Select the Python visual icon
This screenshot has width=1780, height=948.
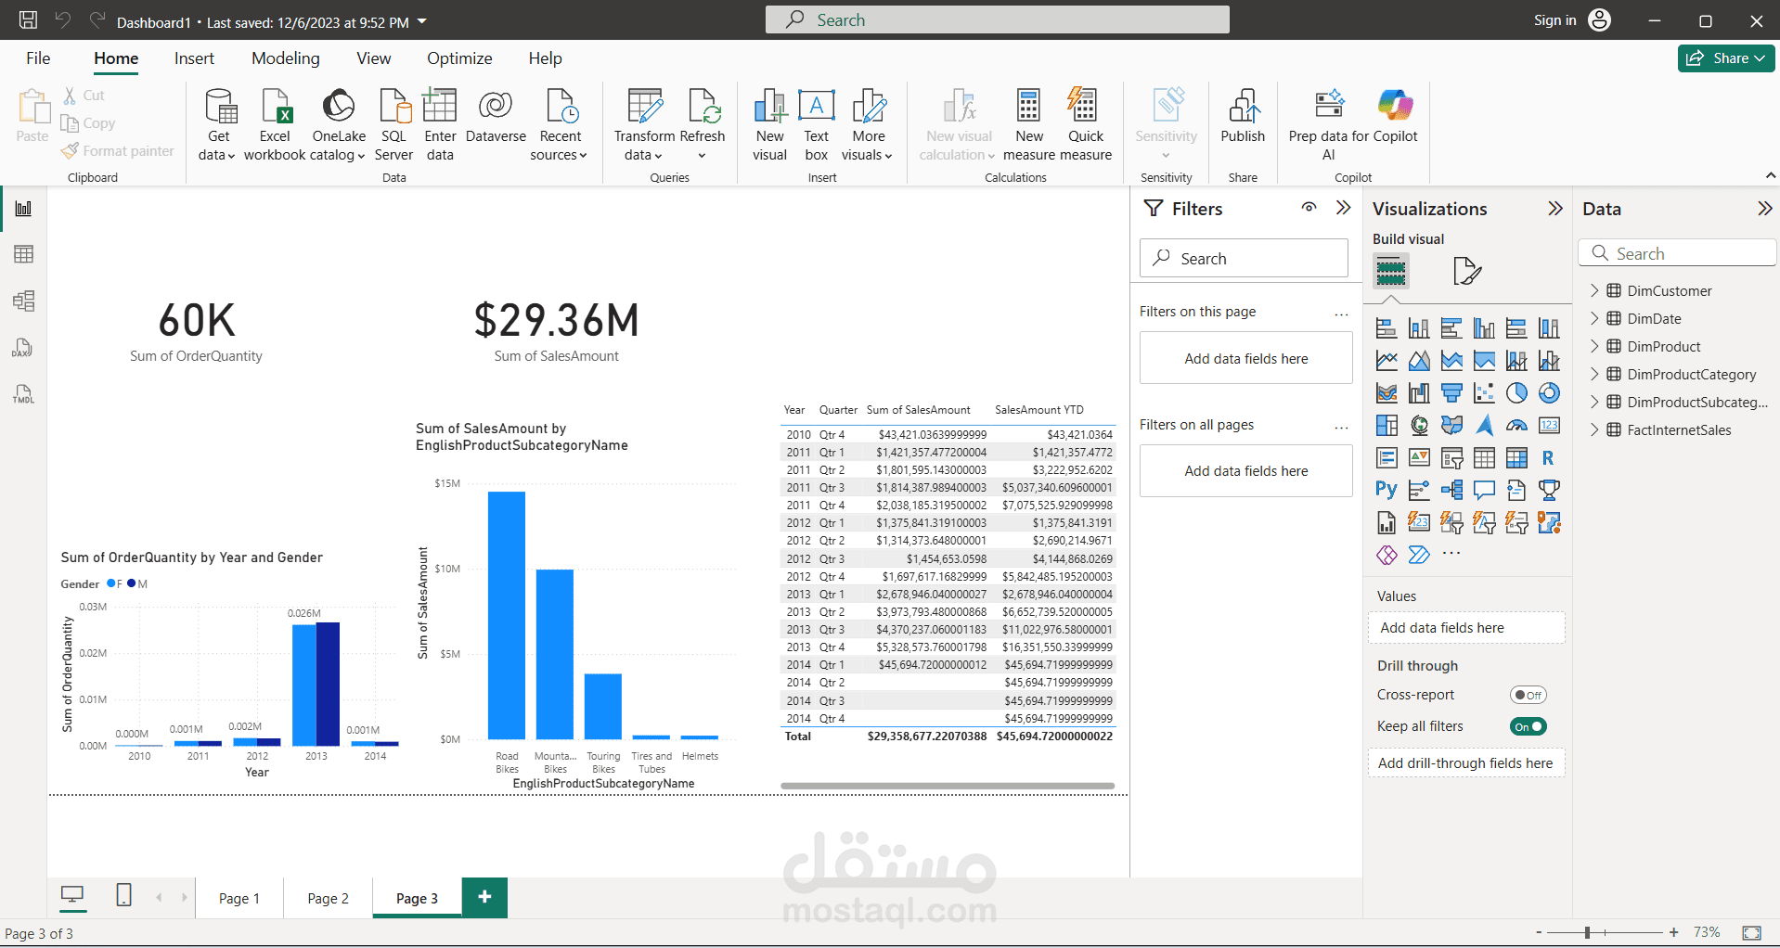pyautogui.click(x=1386, y=490)
